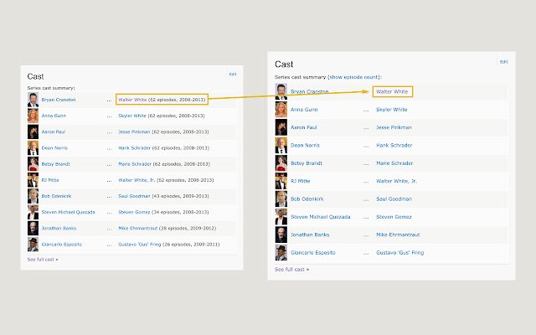Click Aaron Paul photo in left panel
Screen dimensions: 536x335
pos(33,132)
